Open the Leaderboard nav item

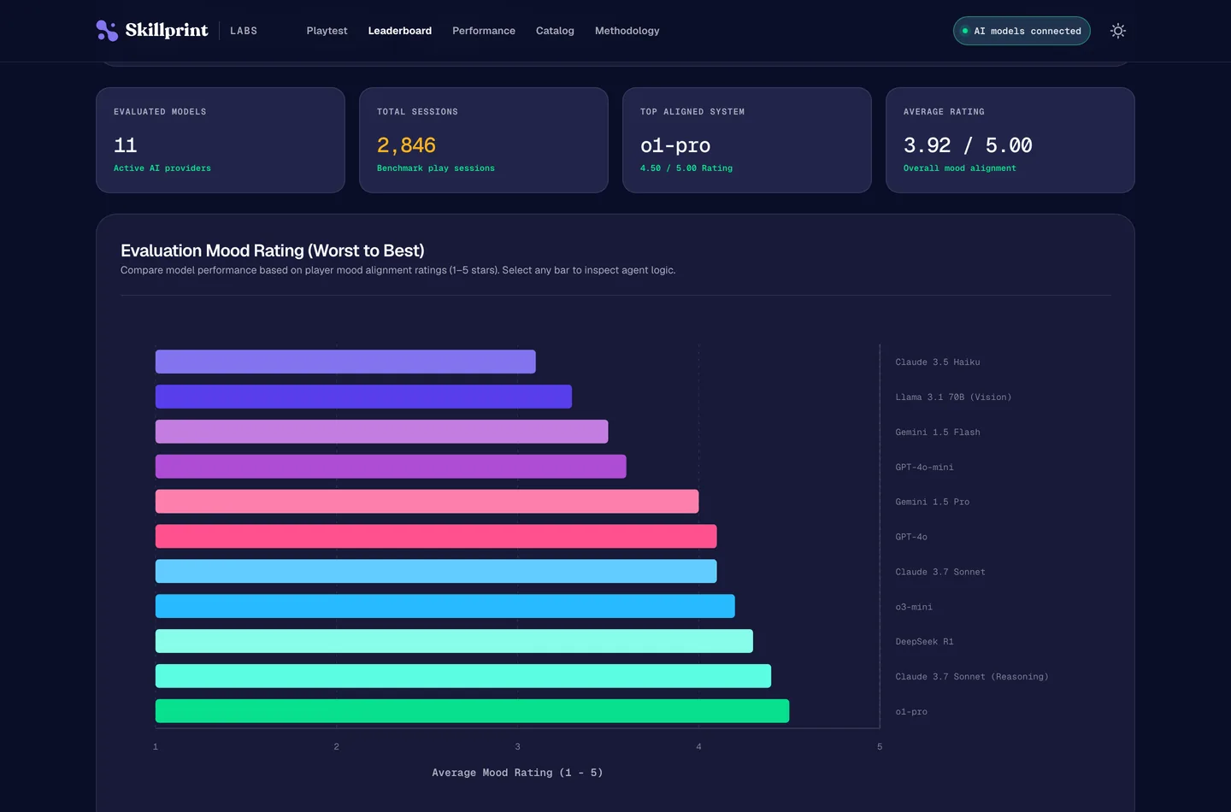[399, 31]
